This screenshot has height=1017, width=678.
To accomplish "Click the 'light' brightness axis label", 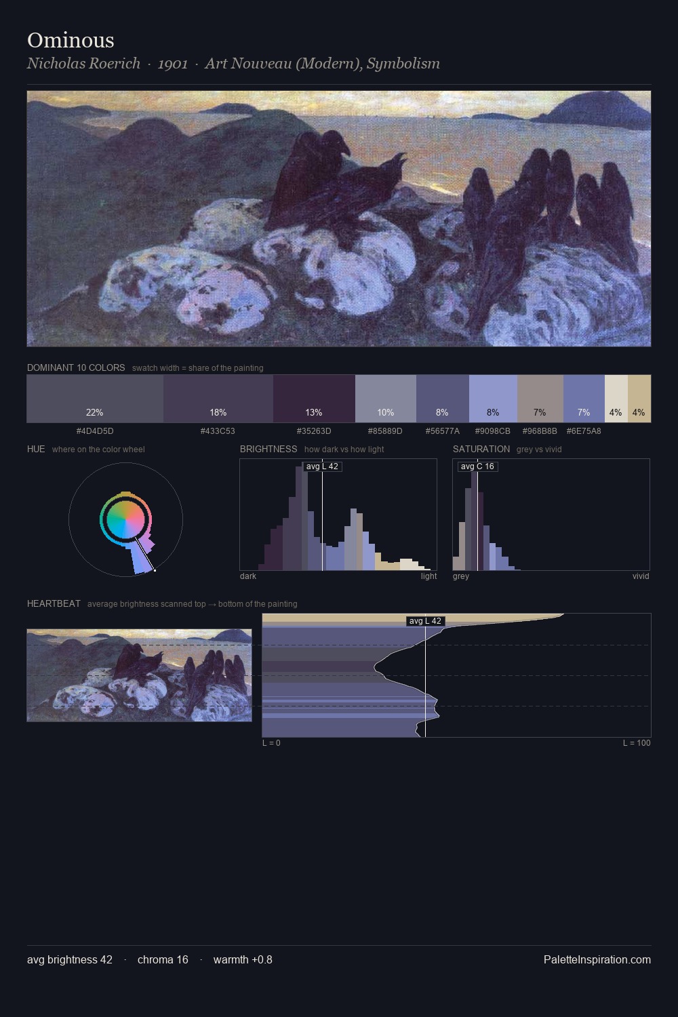I will tap(428, 576).
